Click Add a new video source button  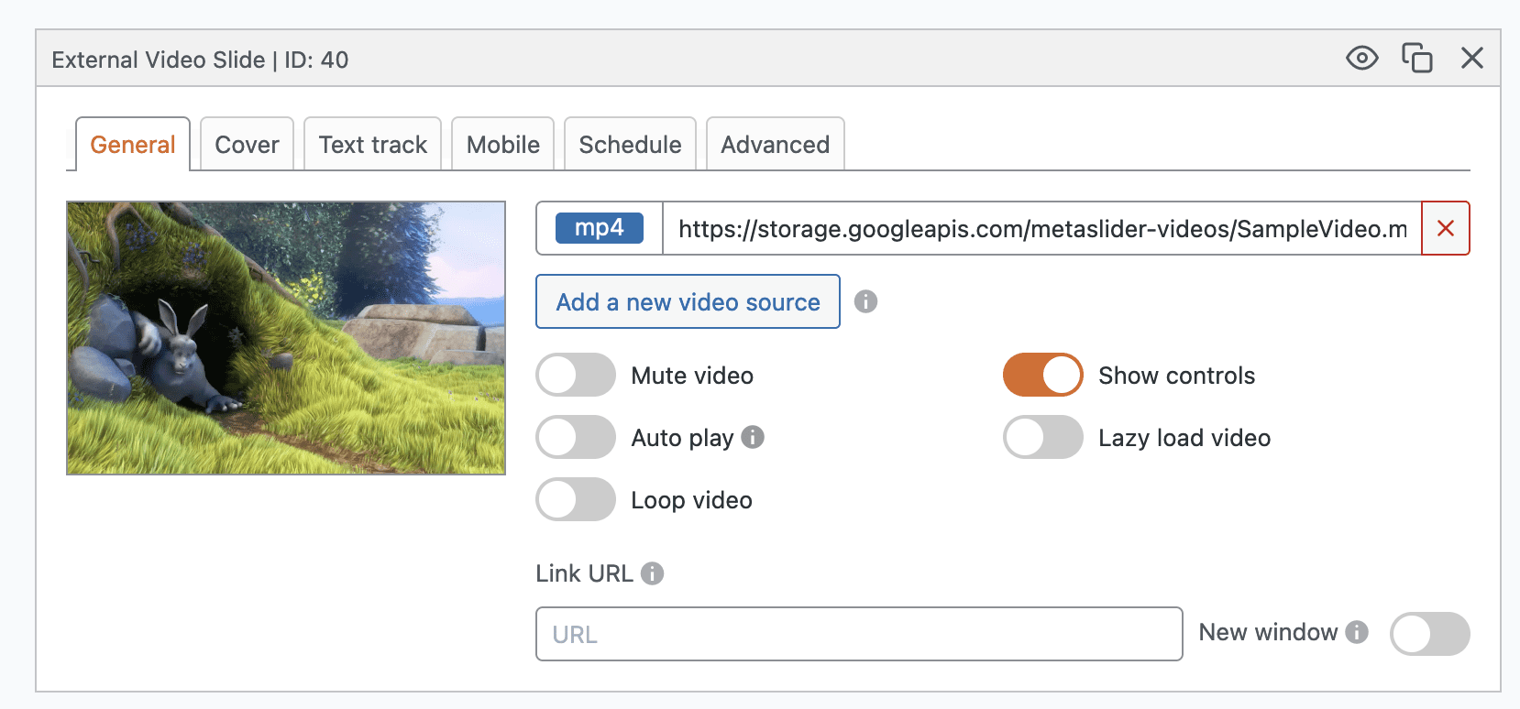688,301
